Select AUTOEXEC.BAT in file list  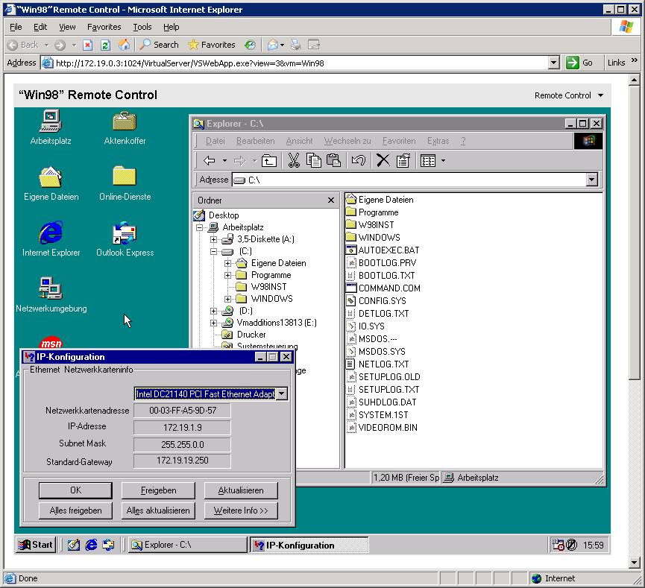[383, 250]
